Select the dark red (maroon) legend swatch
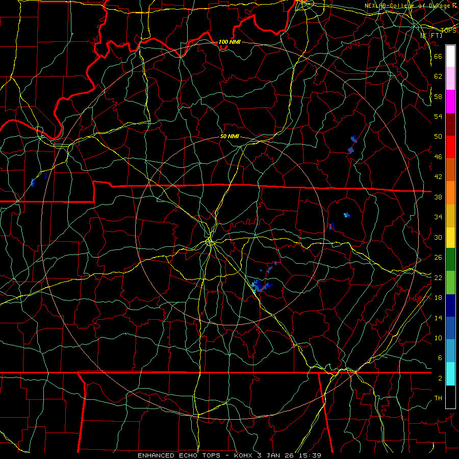The height and width of the screenshot is (459, 459). (450, 124)
